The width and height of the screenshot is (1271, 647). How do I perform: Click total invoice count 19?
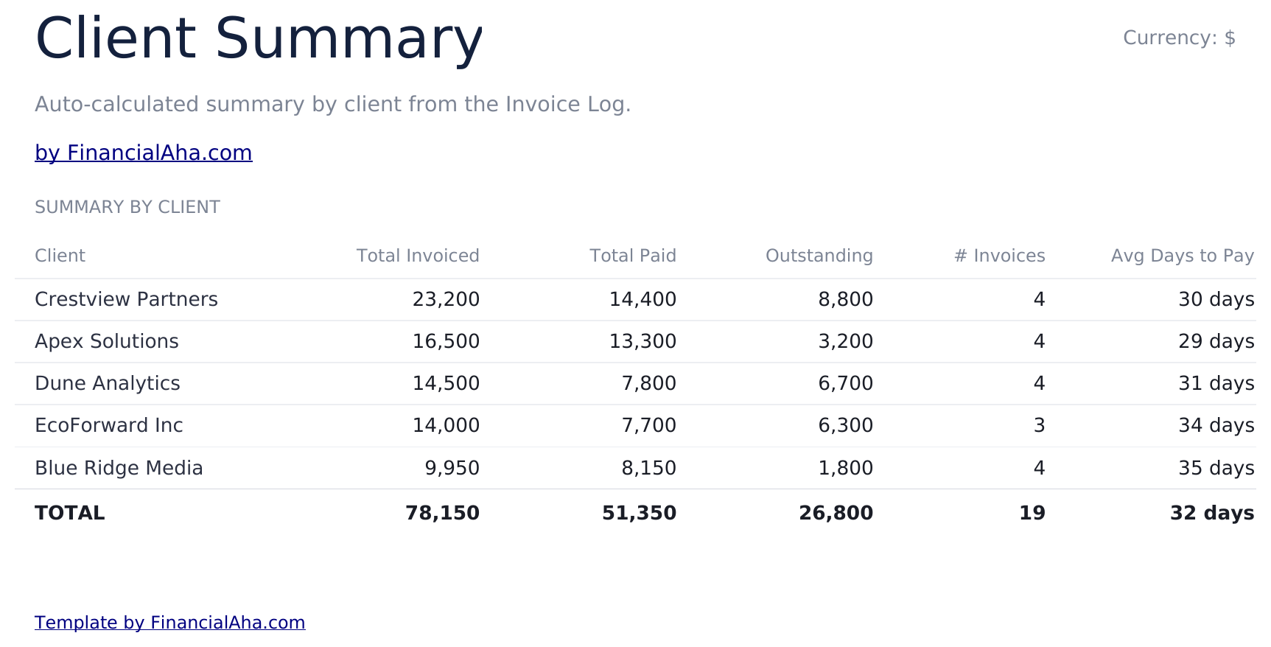tap(1032, 513)
